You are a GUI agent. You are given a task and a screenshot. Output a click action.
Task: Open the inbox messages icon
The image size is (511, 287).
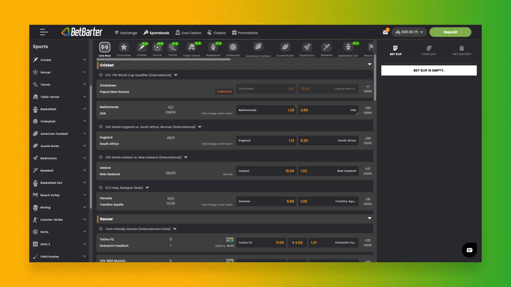point(385,32)
